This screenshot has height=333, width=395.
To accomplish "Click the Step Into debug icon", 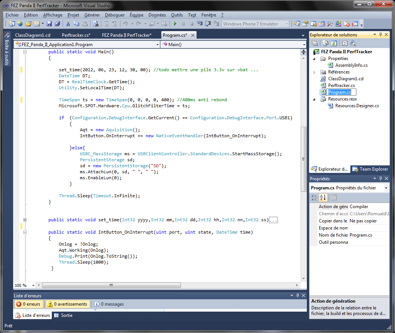I will coord(200,24).
